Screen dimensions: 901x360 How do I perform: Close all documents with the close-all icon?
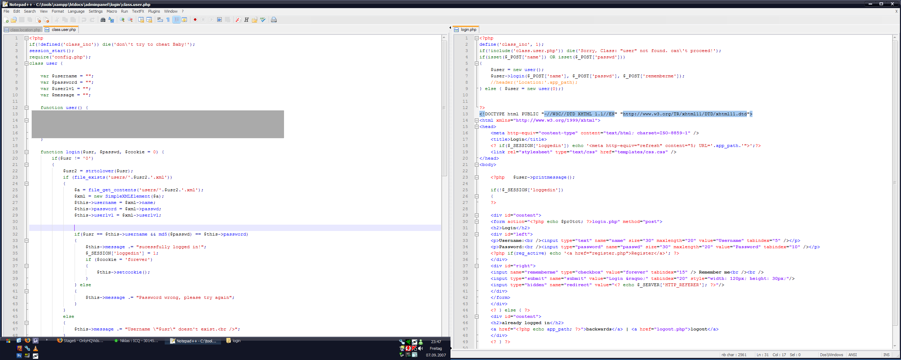46,20
